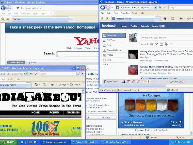This screenshot has width=193, height=145.
Task: Click Print icon in Facebook window toolbar
Action: click(x=181, y=19)
